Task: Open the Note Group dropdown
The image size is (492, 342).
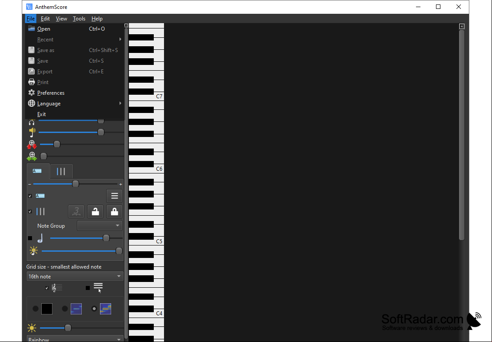Action: tap(100, 225)
